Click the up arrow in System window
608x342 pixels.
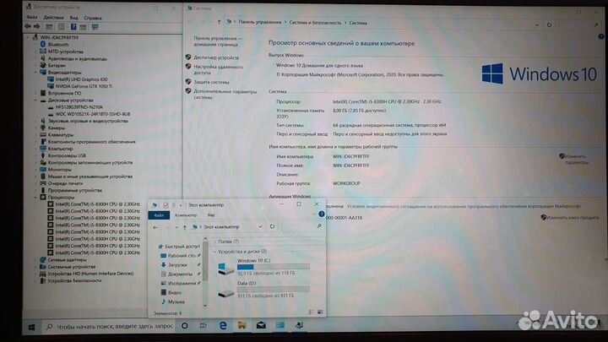point(219,23)
